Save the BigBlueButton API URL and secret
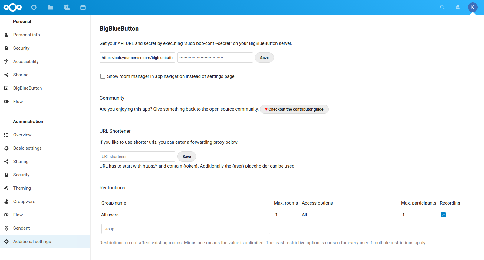The image size is (484, 260). (264, 58)
